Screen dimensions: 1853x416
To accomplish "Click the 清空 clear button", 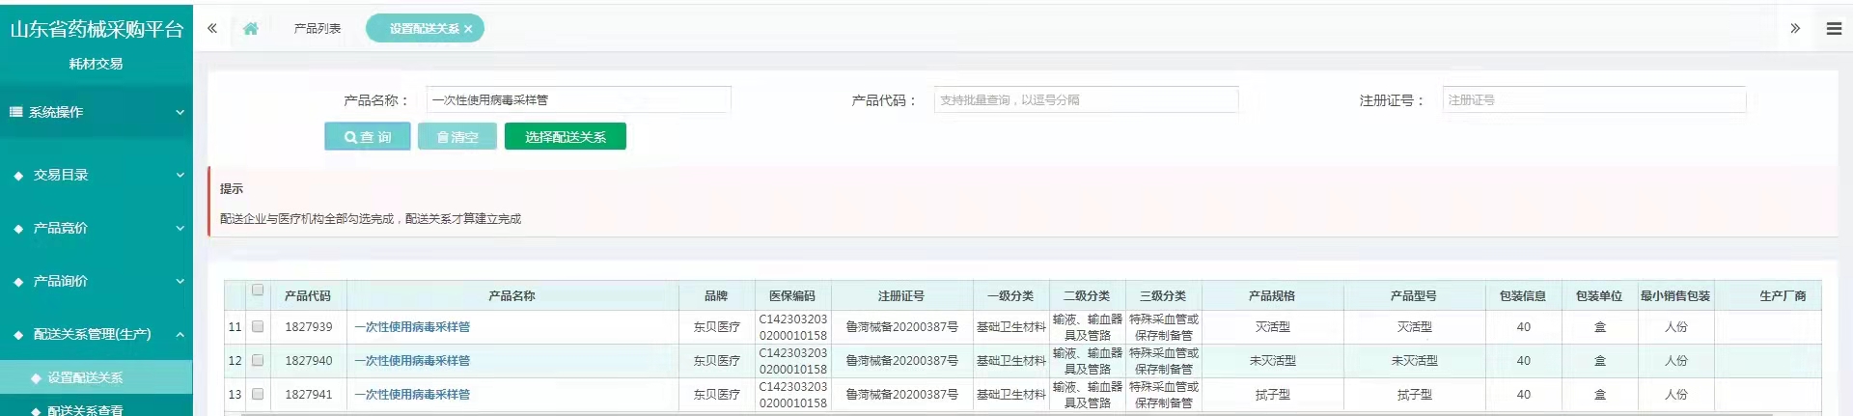I will pos(457,137).
